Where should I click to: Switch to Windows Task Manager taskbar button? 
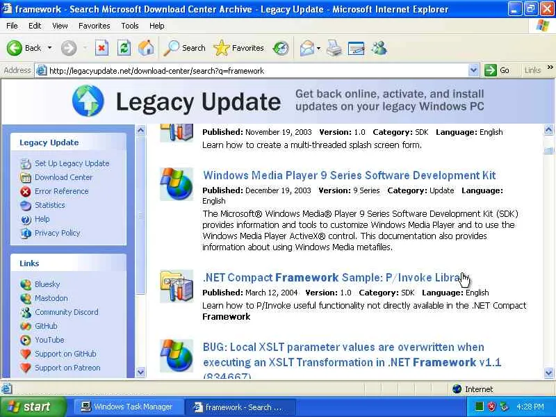pyautogui.click(x=128, y=407)
